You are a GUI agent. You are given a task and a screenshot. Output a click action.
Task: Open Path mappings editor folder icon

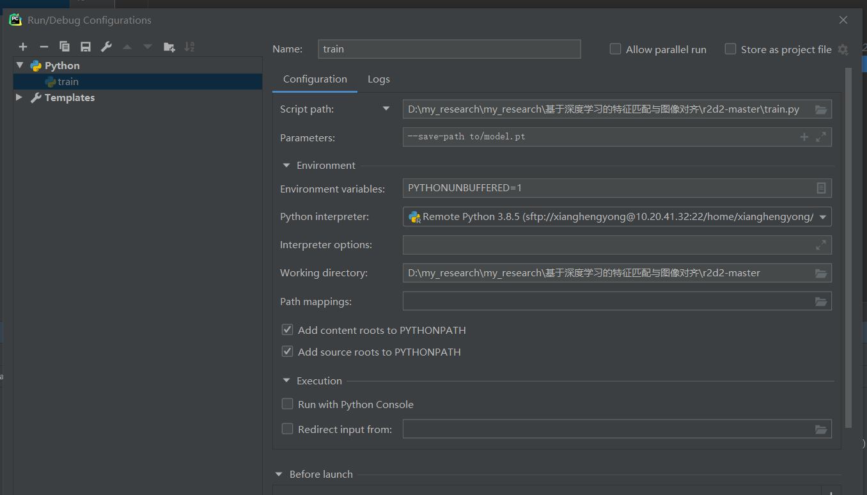tap(821, 301)
